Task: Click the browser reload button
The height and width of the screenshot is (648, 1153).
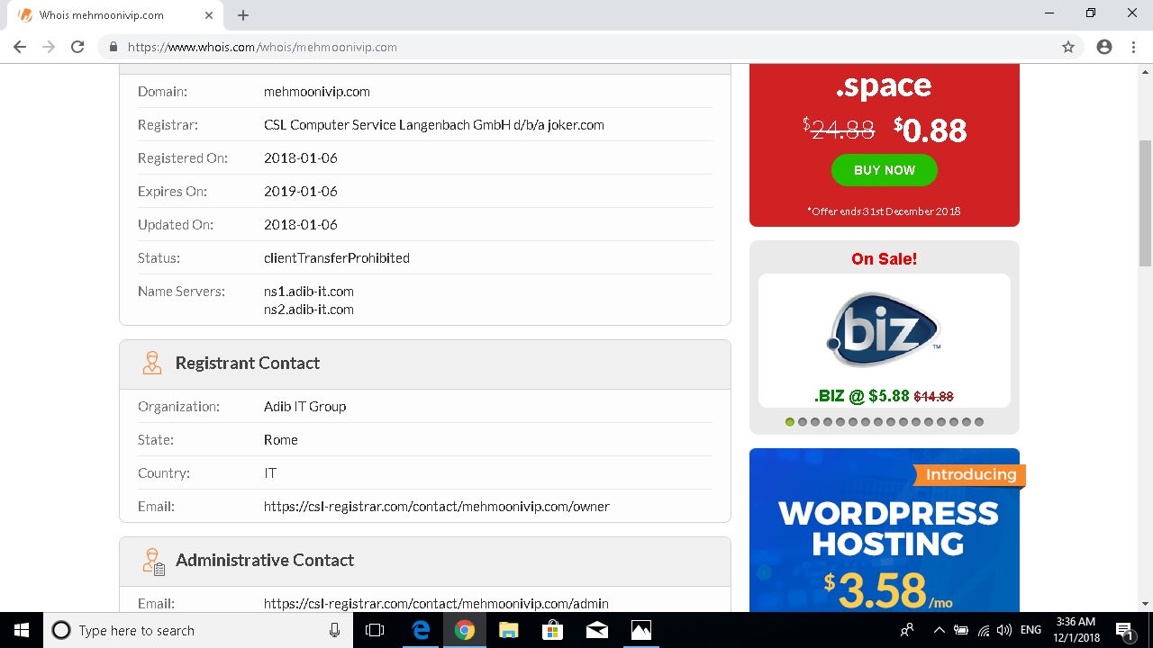Action: pyautogui.click(x=77, y=47)
